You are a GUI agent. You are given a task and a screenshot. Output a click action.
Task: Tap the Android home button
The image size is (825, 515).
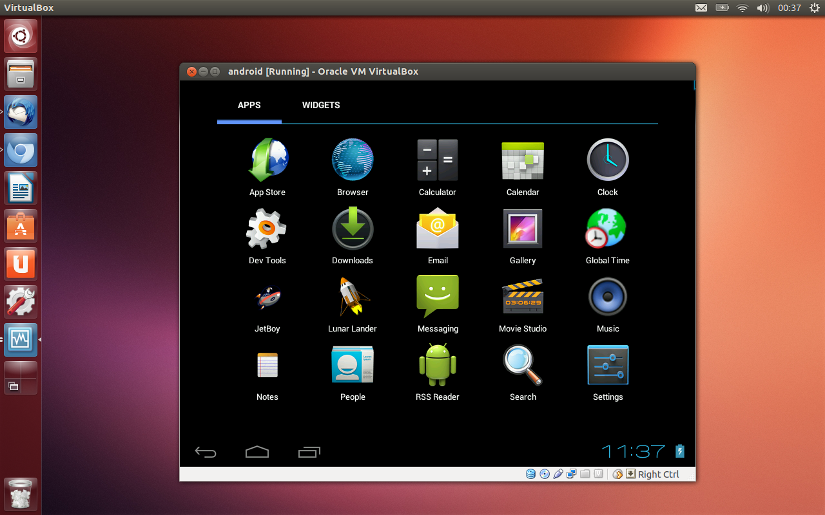[257, 452]
